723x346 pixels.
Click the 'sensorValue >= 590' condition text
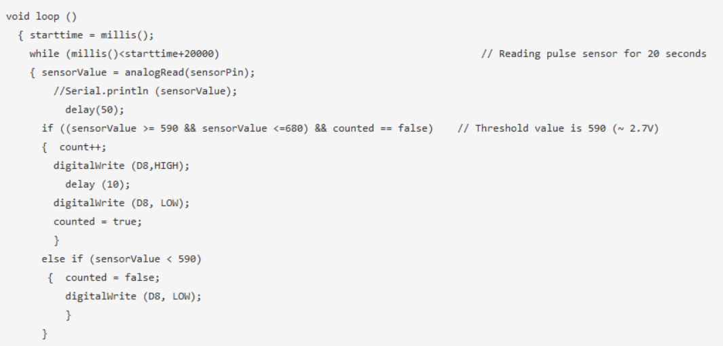[x=124, y=128]
